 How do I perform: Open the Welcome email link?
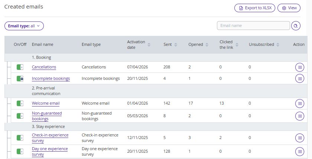(x=46, y=104)
